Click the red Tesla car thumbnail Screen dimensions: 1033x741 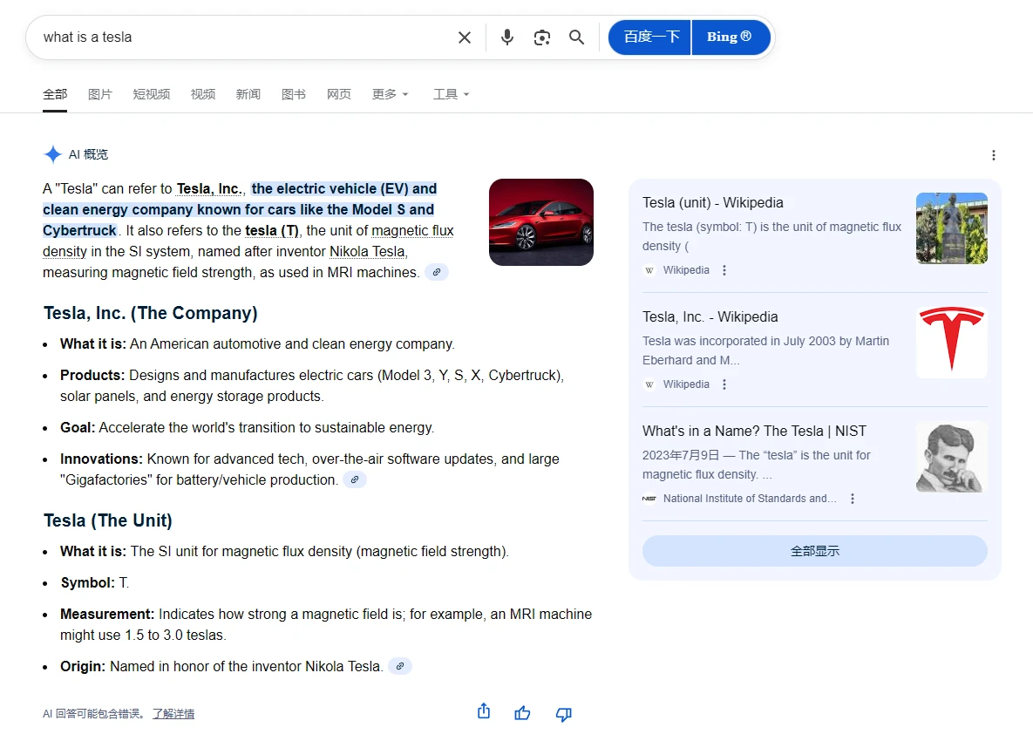coord(540,222)
